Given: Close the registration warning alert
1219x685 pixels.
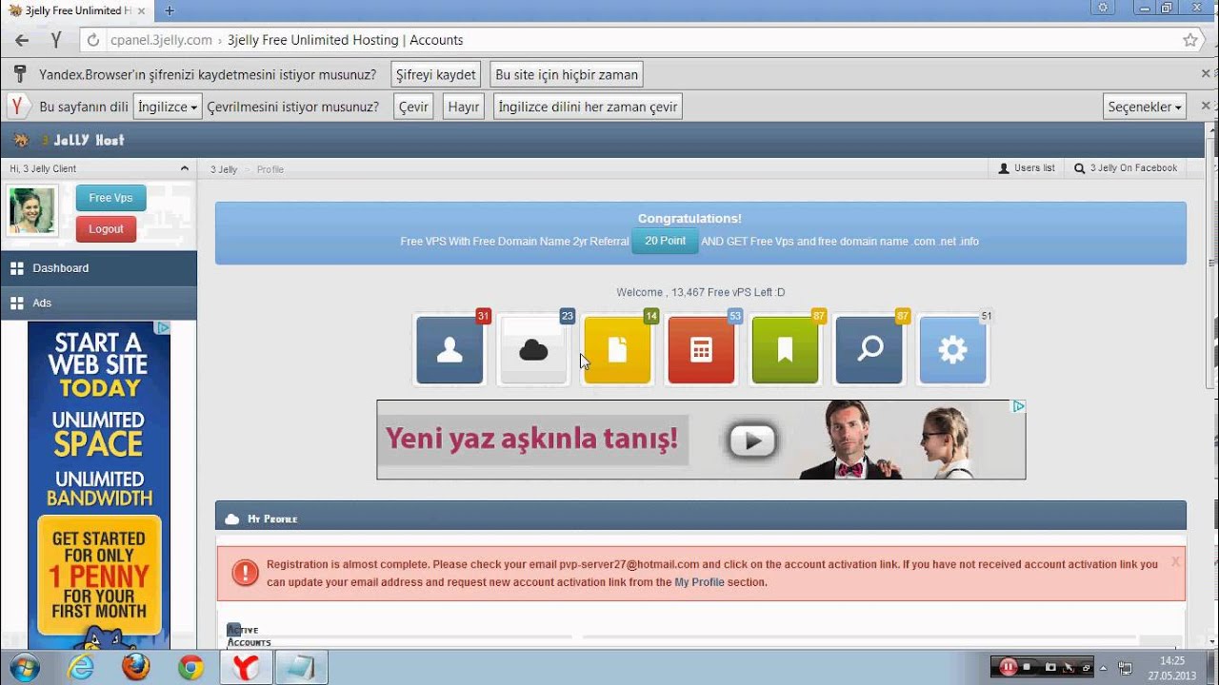Looking at the screenshot, I should tap(1175, 561).
